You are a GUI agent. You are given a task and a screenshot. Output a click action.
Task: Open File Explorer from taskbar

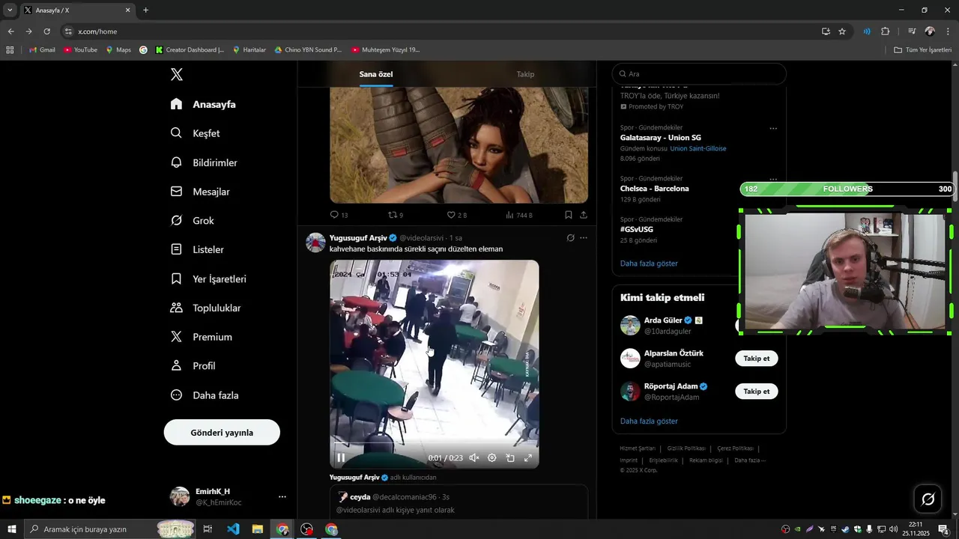click(257, 529)
